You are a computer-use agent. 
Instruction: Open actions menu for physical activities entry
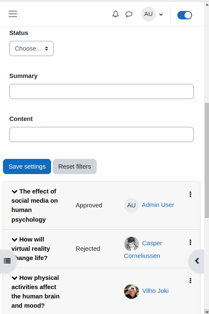[x=190, y=281]
